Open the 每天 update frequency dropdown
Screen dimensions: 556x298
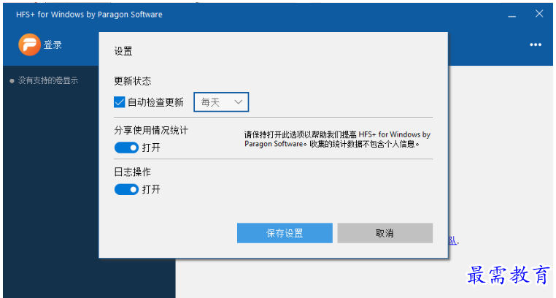point(221,102)
